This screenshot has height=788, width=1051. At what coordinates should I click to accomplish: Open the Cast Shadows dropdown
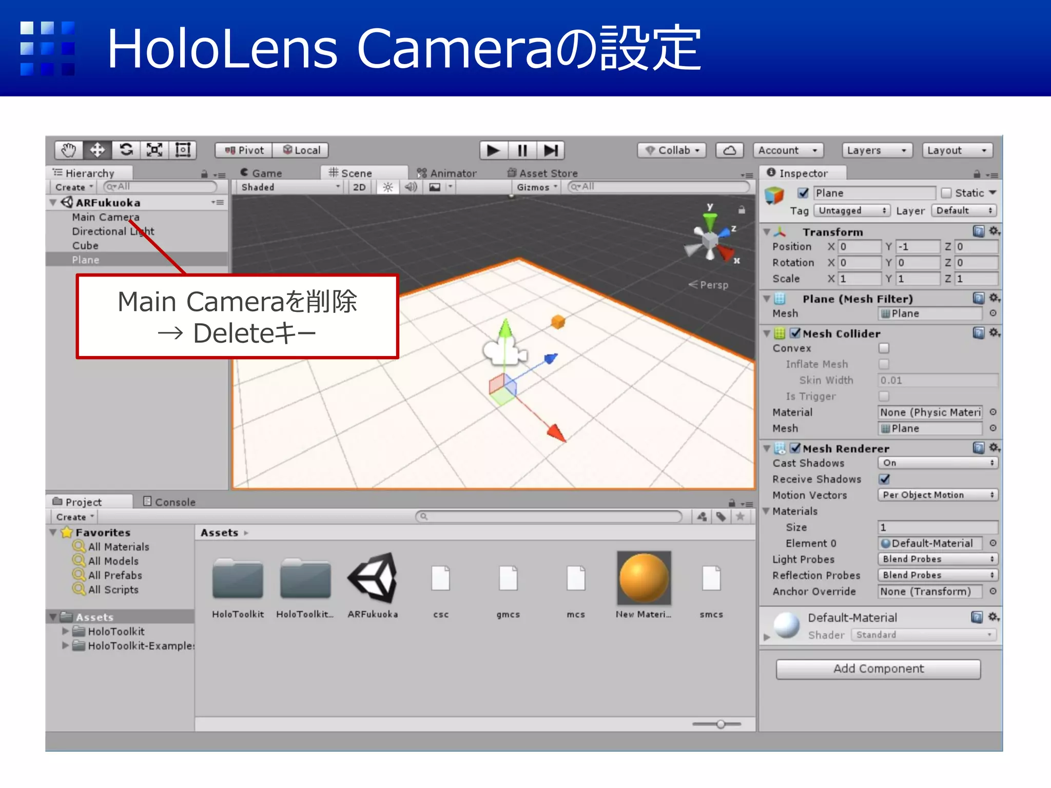[x=938, y=463]
